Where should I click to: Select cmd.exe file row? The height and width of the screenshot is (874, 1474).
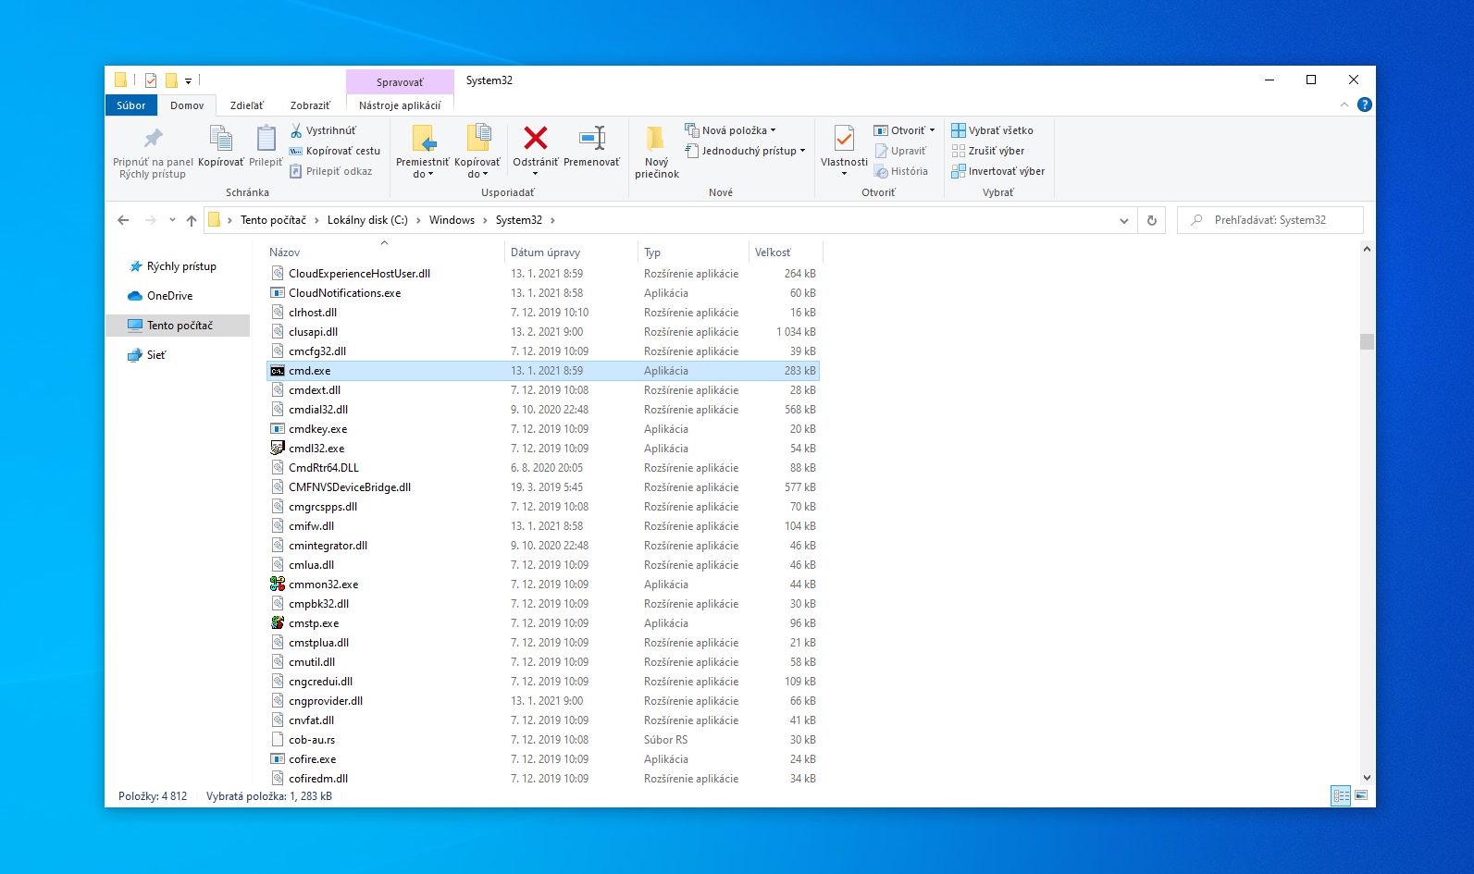[543, 371]
